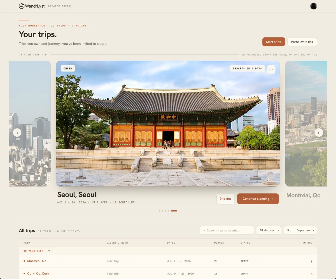Jump to fourth carousel page dot

[x=168, y=211]
